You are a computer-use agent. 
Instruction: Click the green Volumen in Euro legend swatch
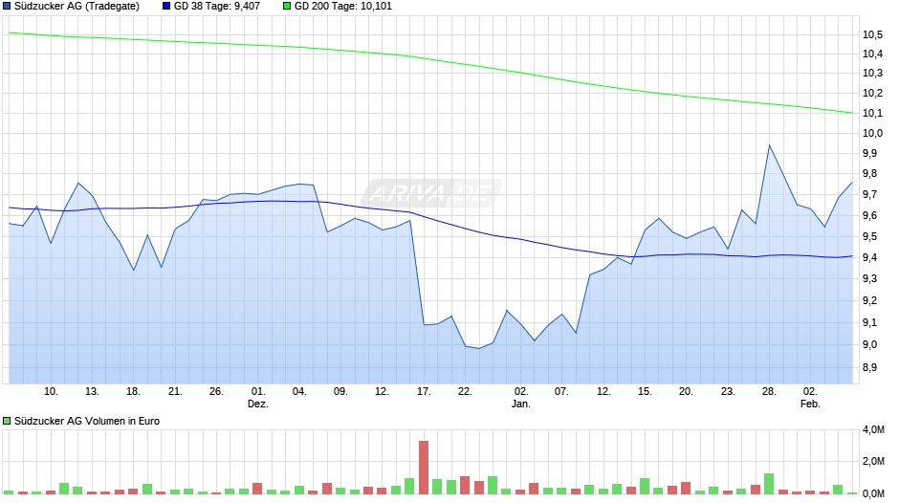(x=7, y=421)
